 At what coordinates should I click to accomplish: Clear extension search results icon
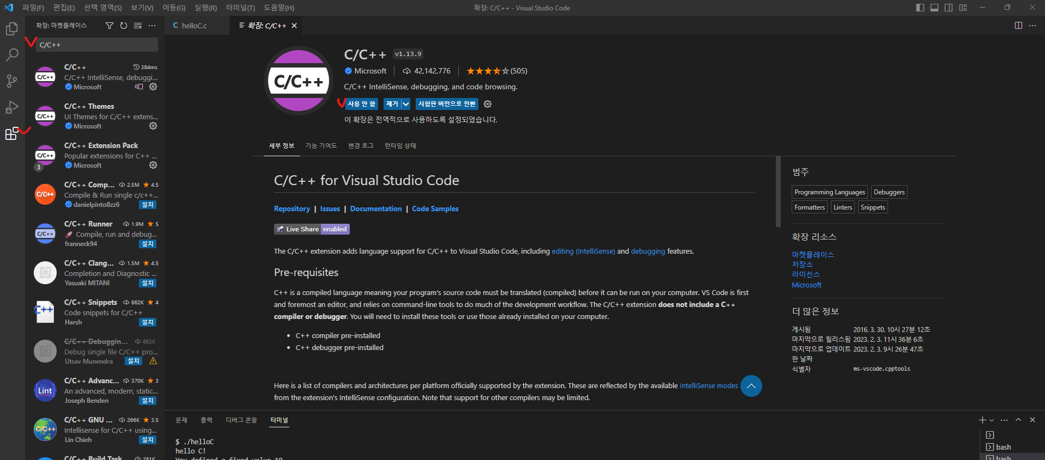(x=138, y=26)
